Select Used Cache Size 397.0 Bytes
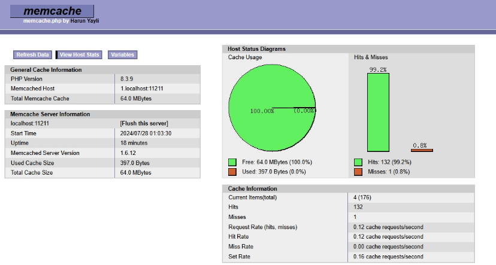This screenshot has height=265, width=496. coord(135,163)
